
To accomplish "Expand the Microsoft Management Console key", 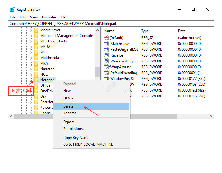I will (31, 36).
